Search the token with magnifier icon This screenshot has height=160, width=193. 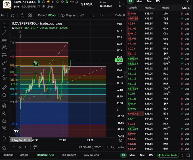[57, 2]
